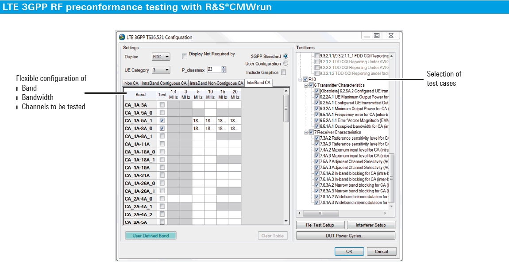
Task: Click the band table vertical scrollbar thumb
Action: (x=286, y=108)
